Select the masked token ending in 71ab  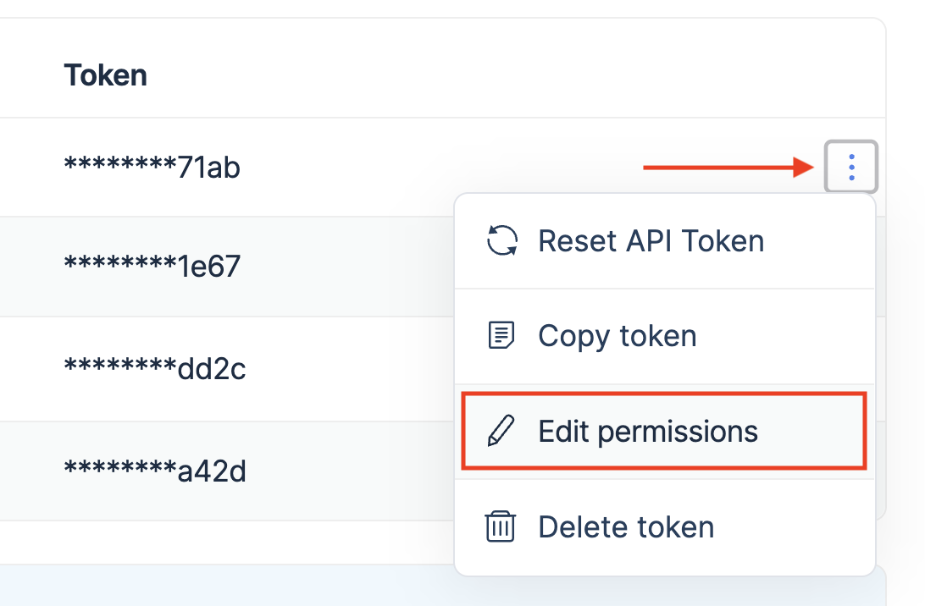tap(152, 168)
